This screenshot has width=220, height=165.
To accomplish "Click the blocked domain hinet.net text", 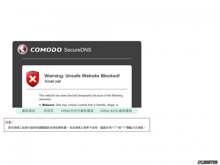I will click(x=53, y=81).
